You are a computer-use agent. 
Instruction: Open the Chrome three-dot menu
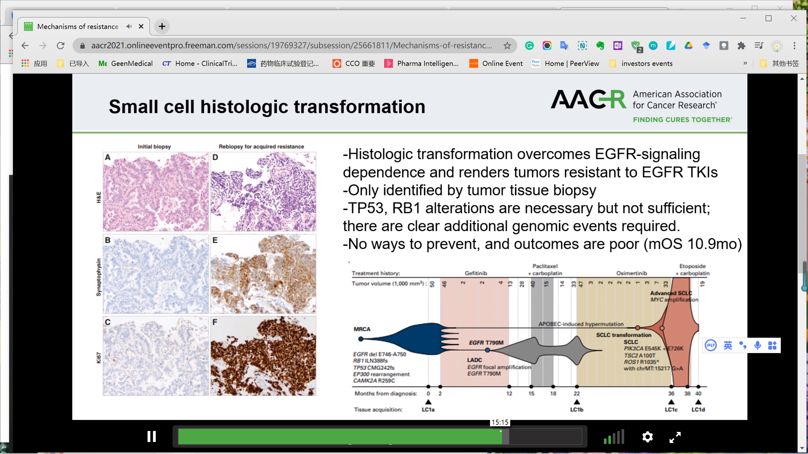(x=794, y=46)
